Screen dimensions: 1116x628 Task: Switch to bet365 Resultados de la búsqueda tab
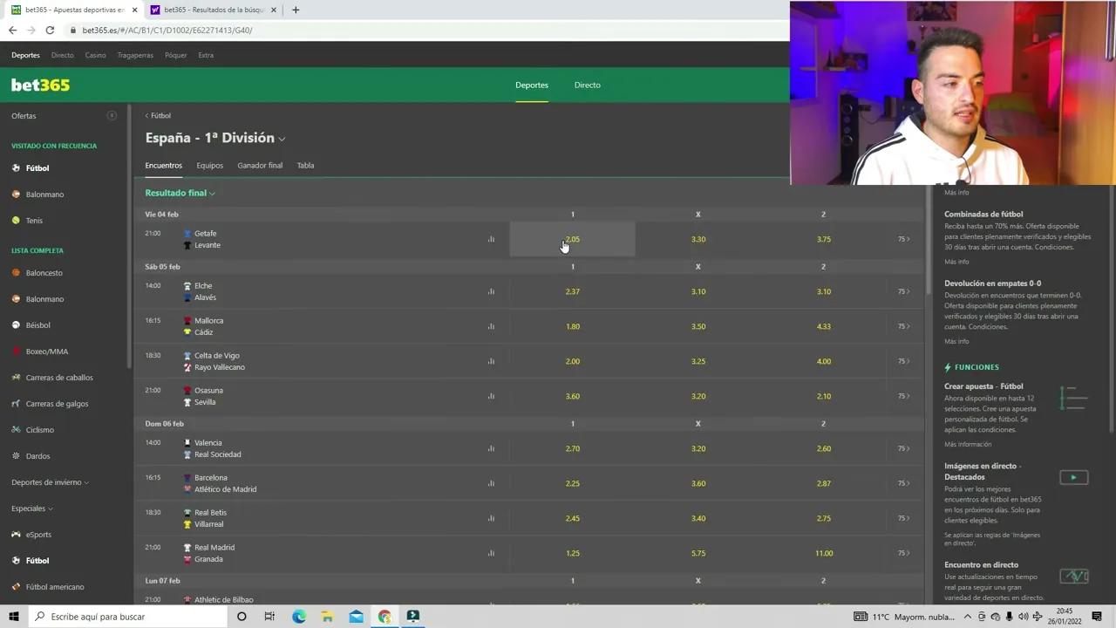[x=213, y=10]
